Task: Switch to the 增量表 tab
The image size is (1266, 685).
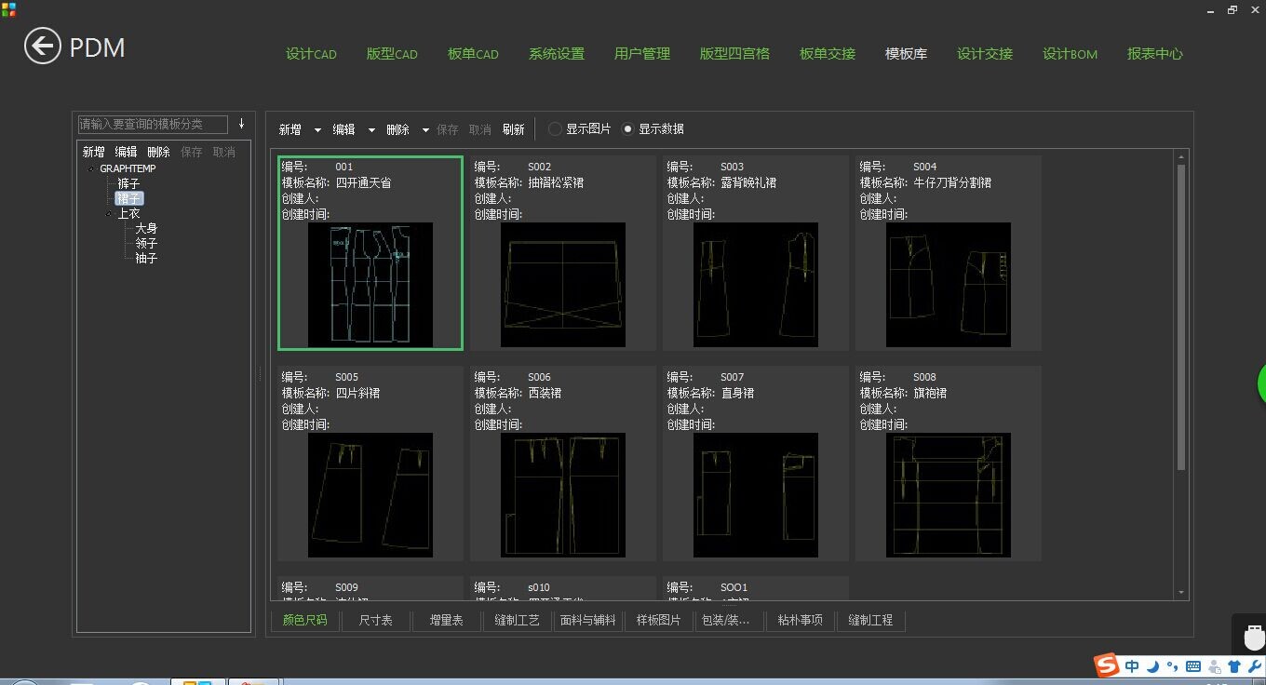Action: pos(446,620)
